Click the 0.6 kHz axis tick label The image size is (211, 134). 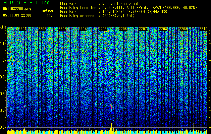click(3, 127)
